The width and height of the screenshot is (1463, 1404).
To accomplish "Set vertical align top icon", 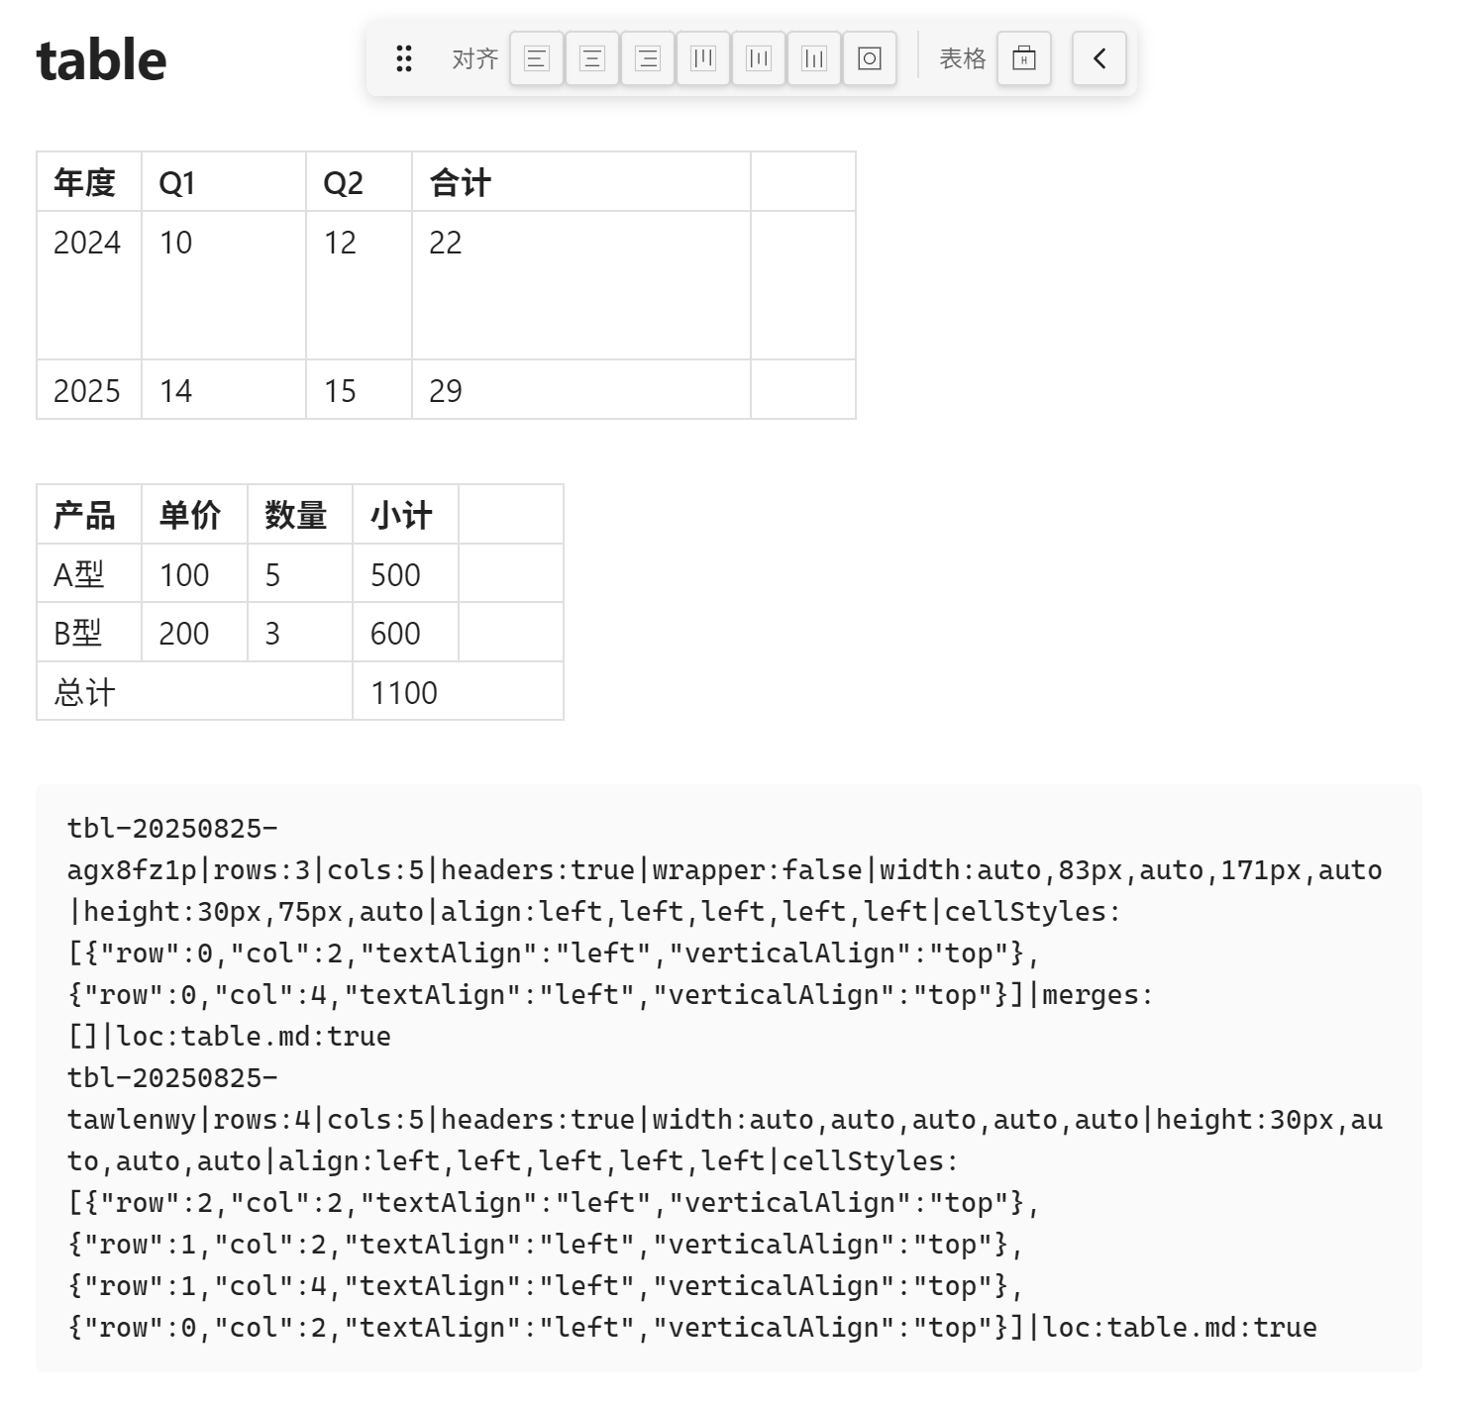I will (x=703, y=58).
